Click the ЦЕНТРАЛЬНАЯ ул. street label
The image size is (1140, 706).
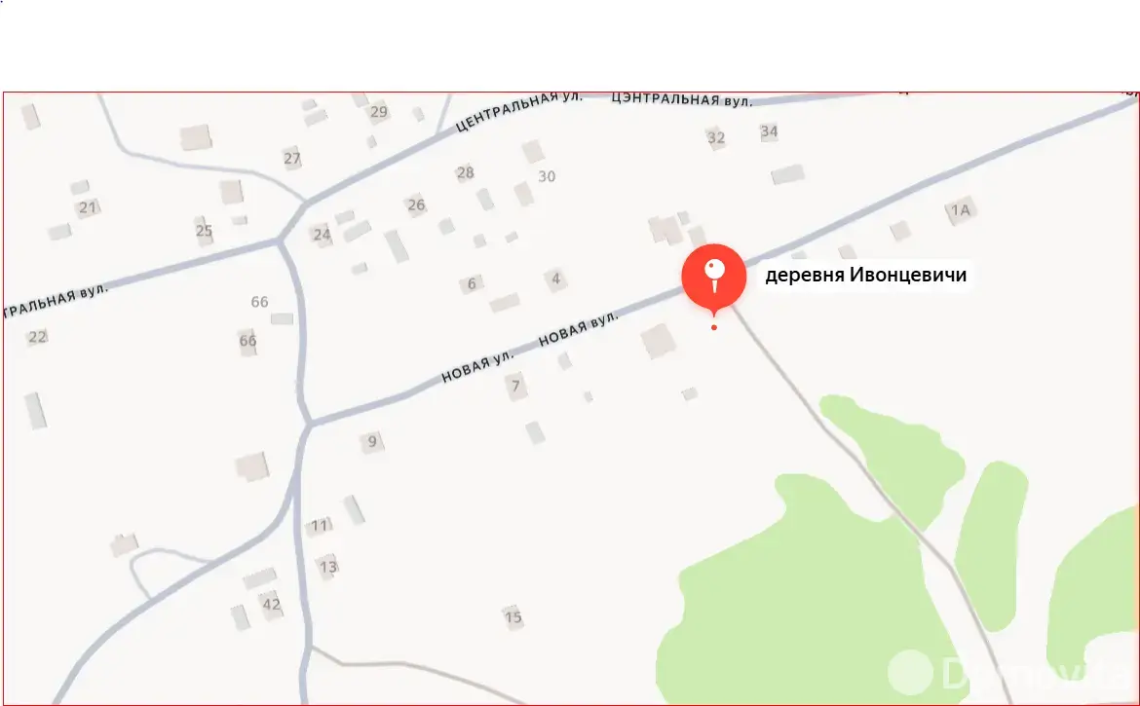point(518,111)
